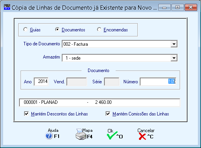Select the Documentos radio option

coord(57,29)
